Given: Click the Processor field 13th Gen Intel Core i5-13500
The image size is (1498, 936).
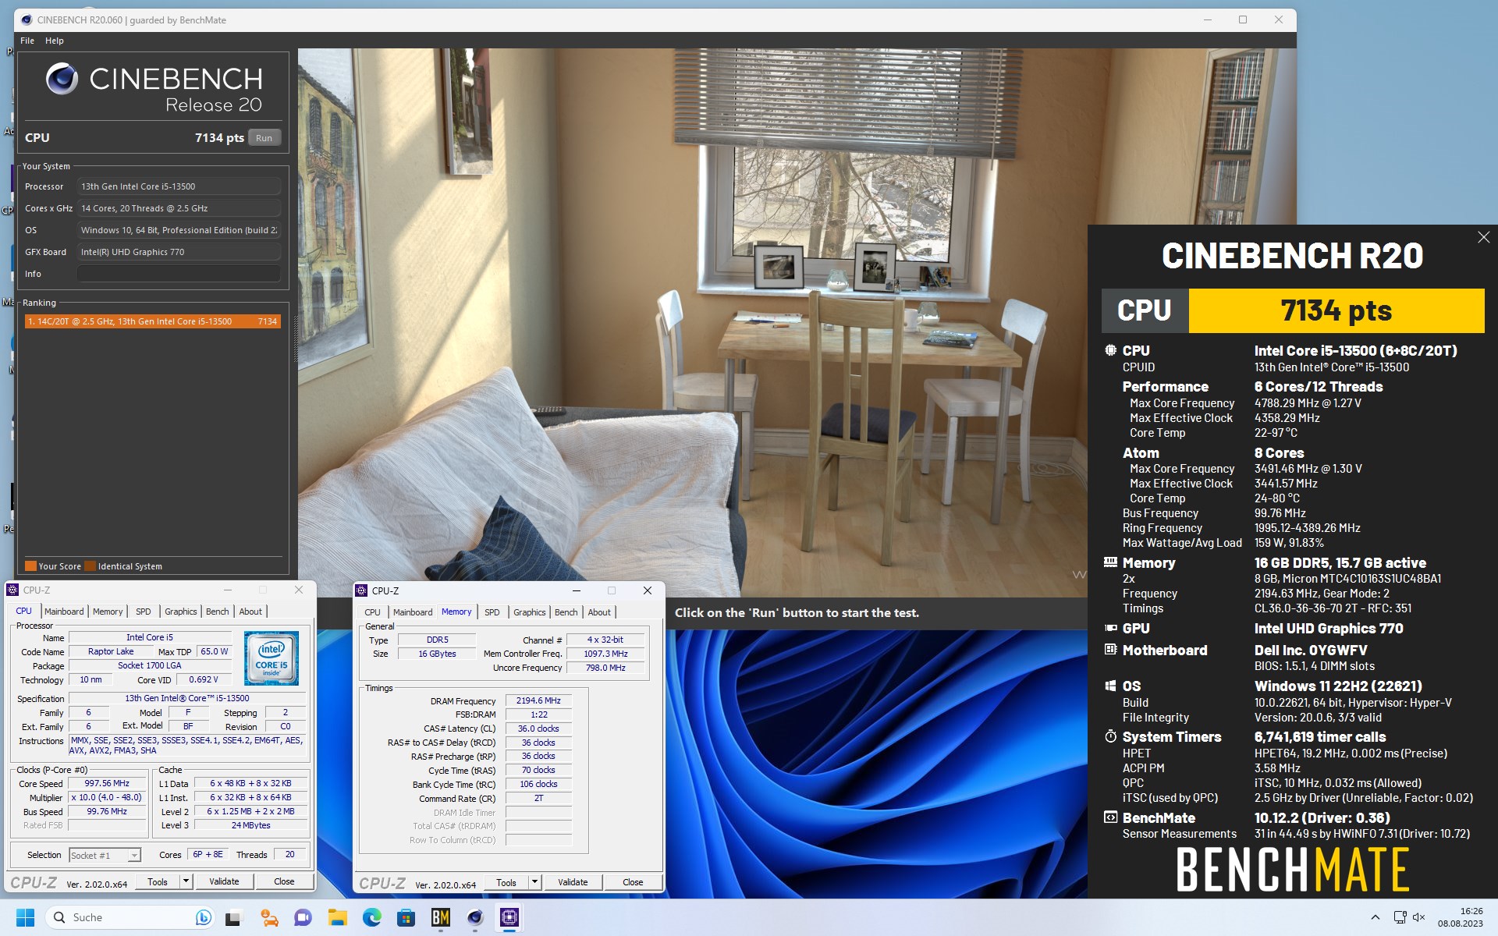Looking at the screenshot, I should [179, 186].
